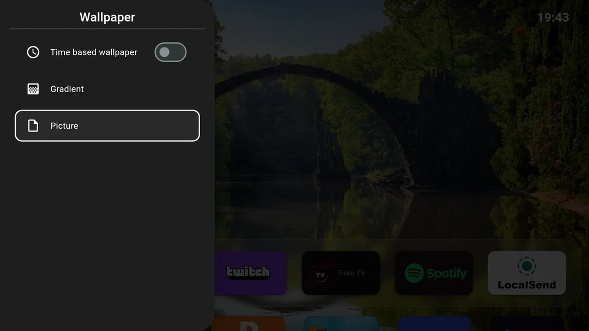Click the Wallpaper panel title
This screenshot has height=331, width=589.
point(107,17)
